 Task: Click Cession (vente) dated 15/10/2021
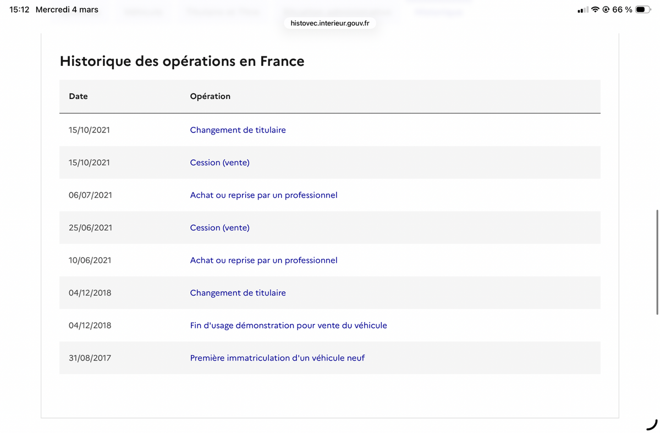point(219,163)
